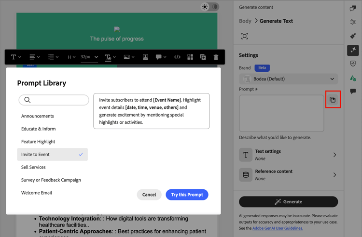
Task: Click the Body breadcrumb link
Action: [245, 21]
